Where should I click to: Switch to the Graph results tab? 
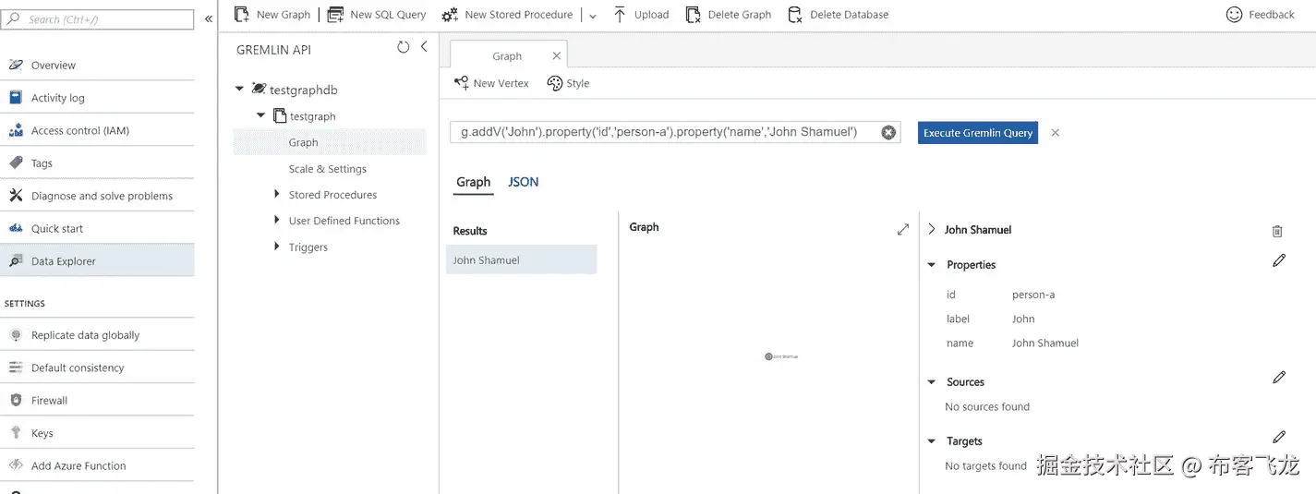tap(473, 182)
